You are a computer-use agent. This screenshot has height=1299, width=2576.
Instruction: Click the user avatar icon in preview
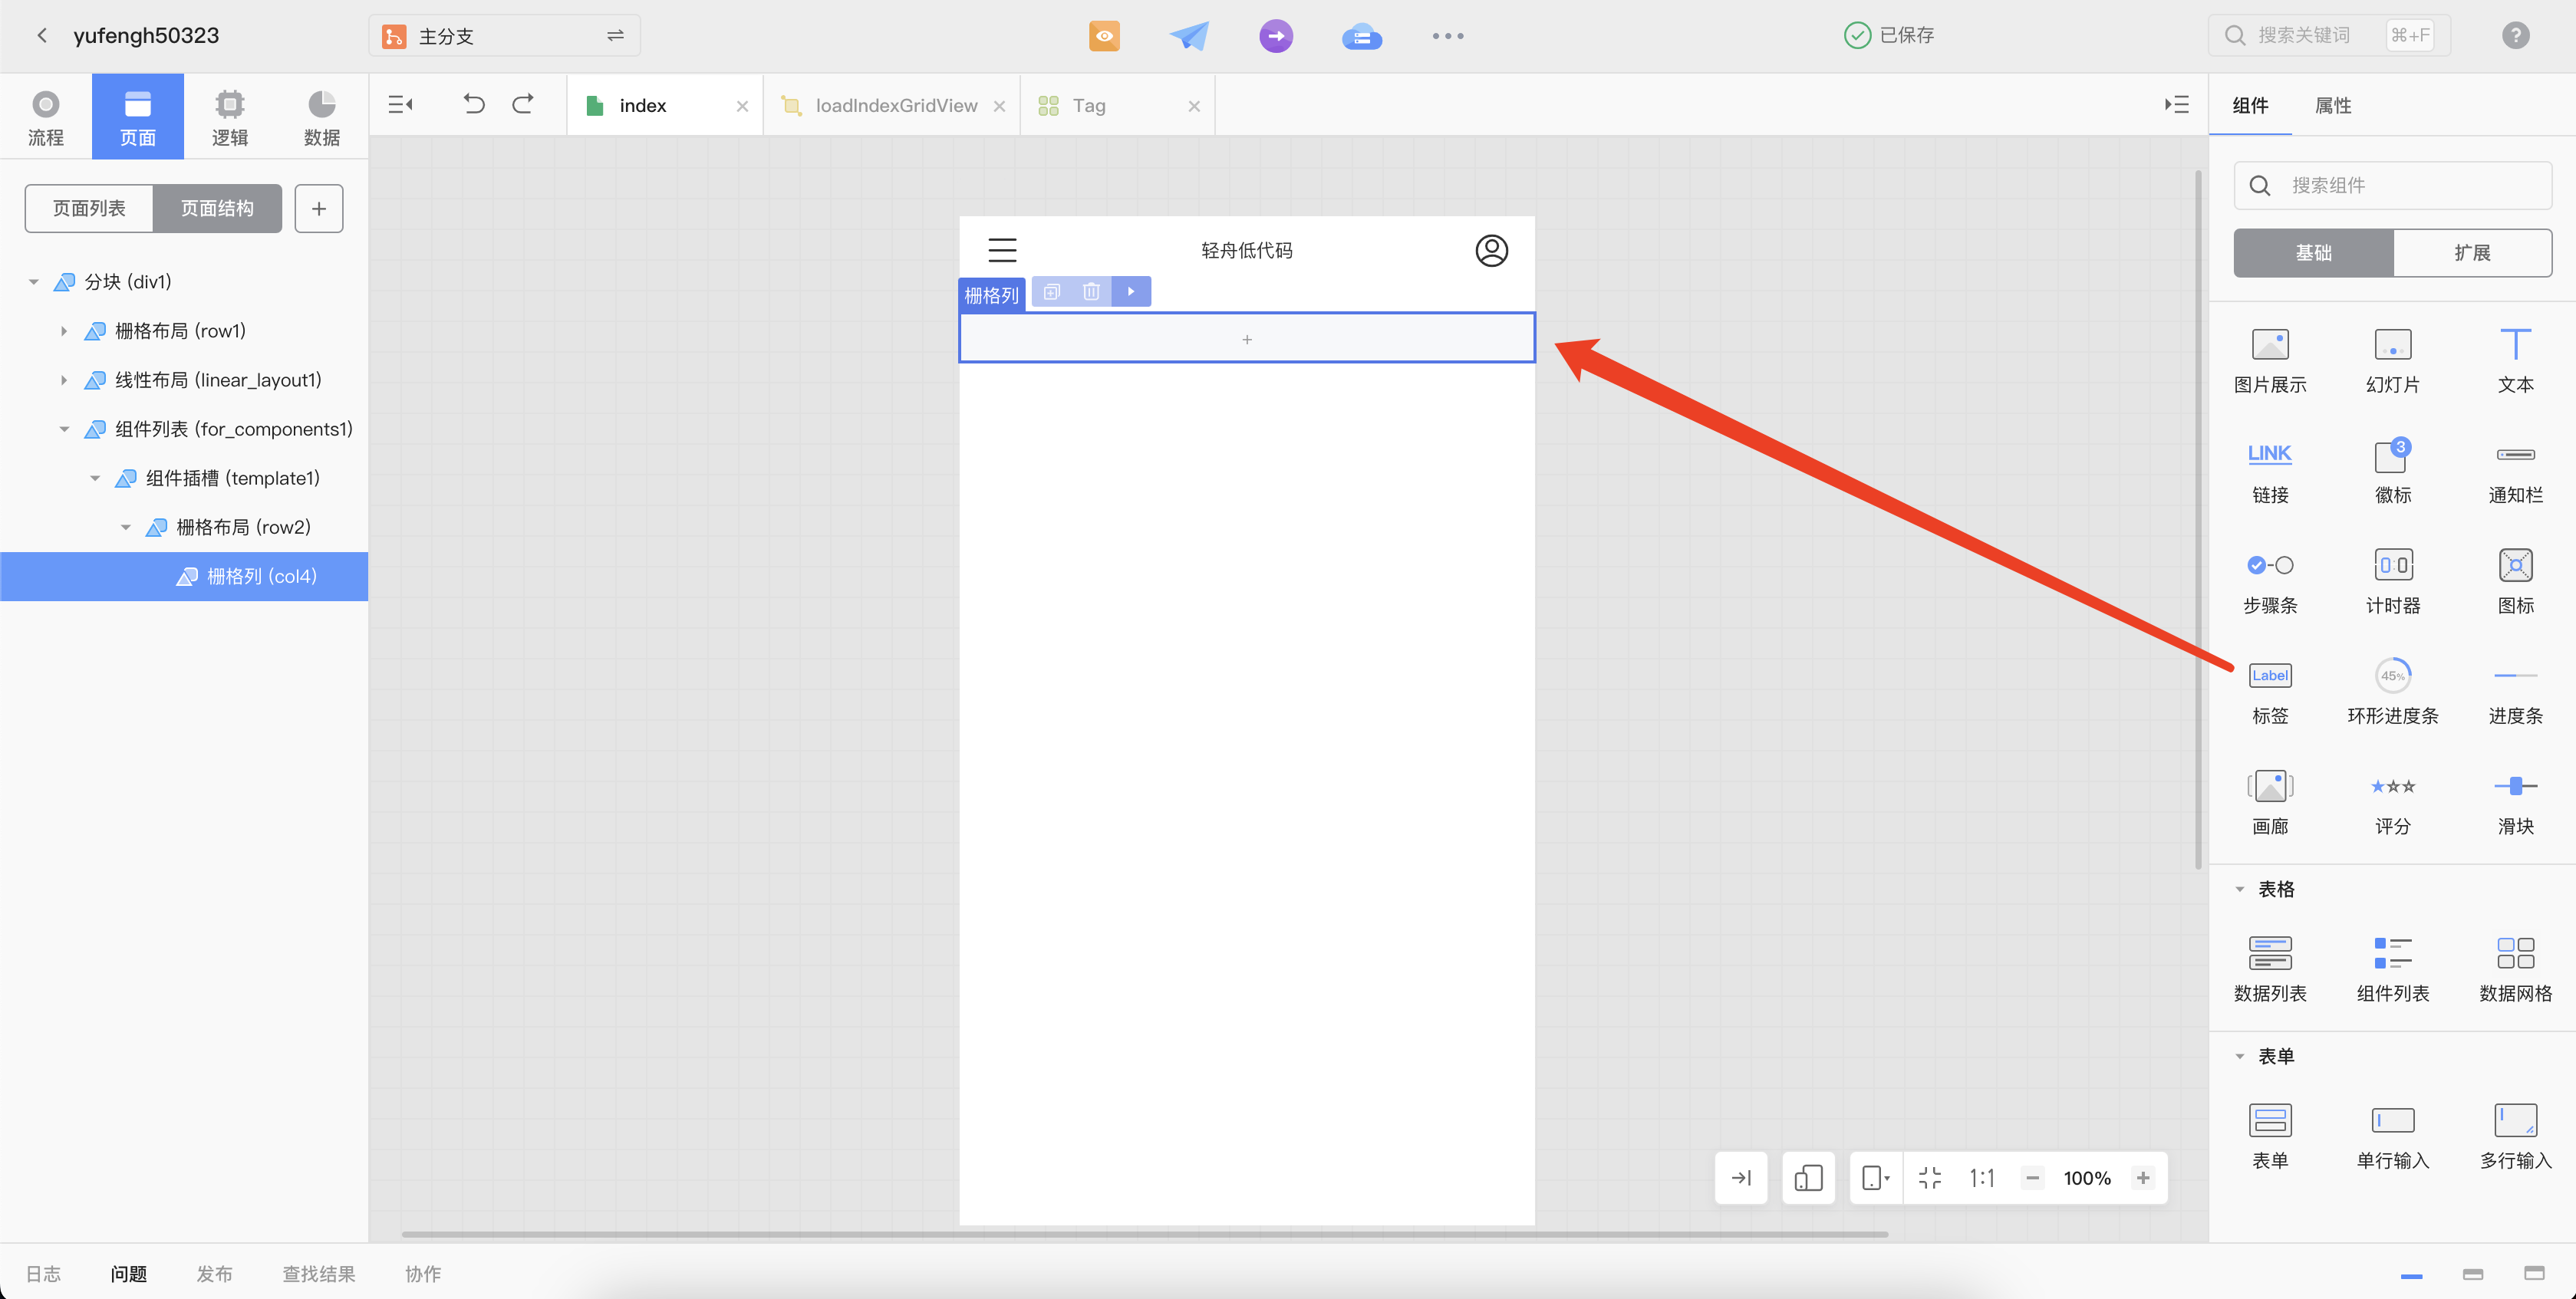click(x=1491, y=250)
